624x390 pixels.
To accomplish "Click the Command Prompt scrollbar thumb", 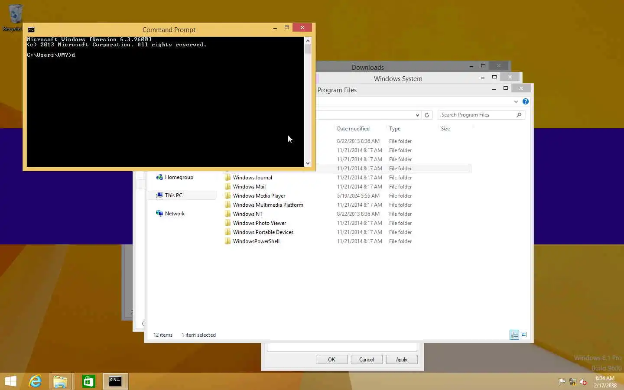I will point(308,49).
